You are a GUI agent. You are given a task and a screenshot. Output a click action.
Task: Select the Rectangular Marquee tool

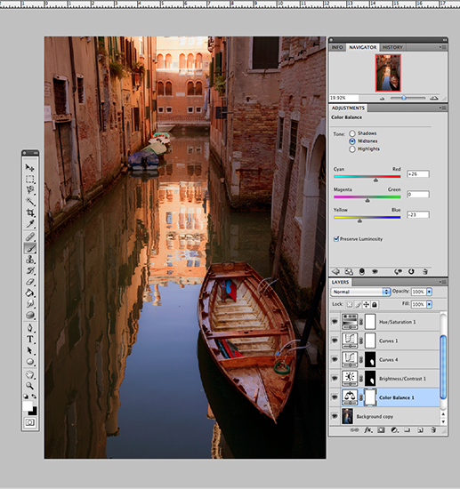[x=30, y=179]
